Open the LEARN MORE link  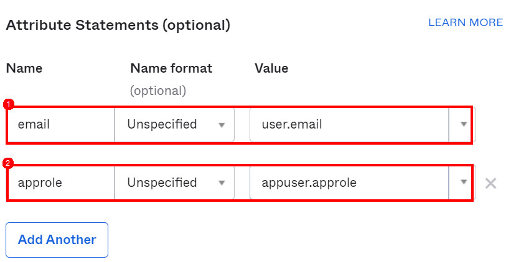465,22
